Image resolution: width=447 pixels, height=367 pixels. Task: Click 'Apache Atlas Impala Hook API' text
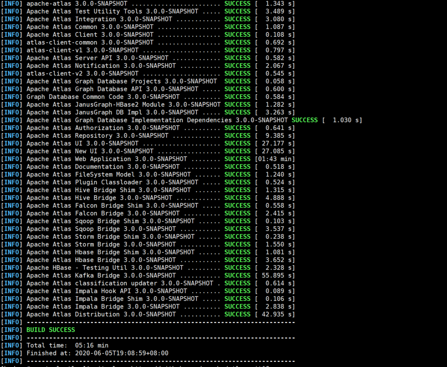click(79, 291)
